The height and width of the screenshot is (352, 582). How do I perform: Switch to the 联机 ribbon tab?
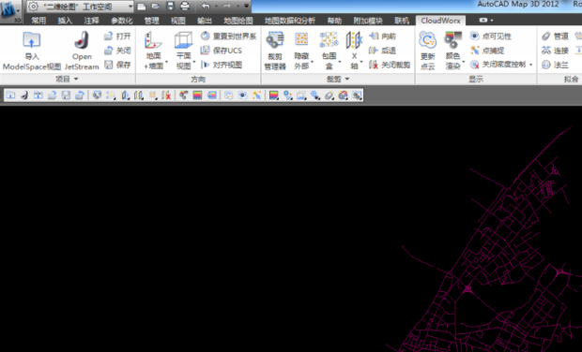point(402,21)
